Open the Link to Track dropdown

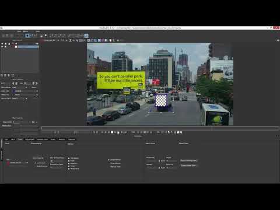pyautogui.click(x=19, y=99)
